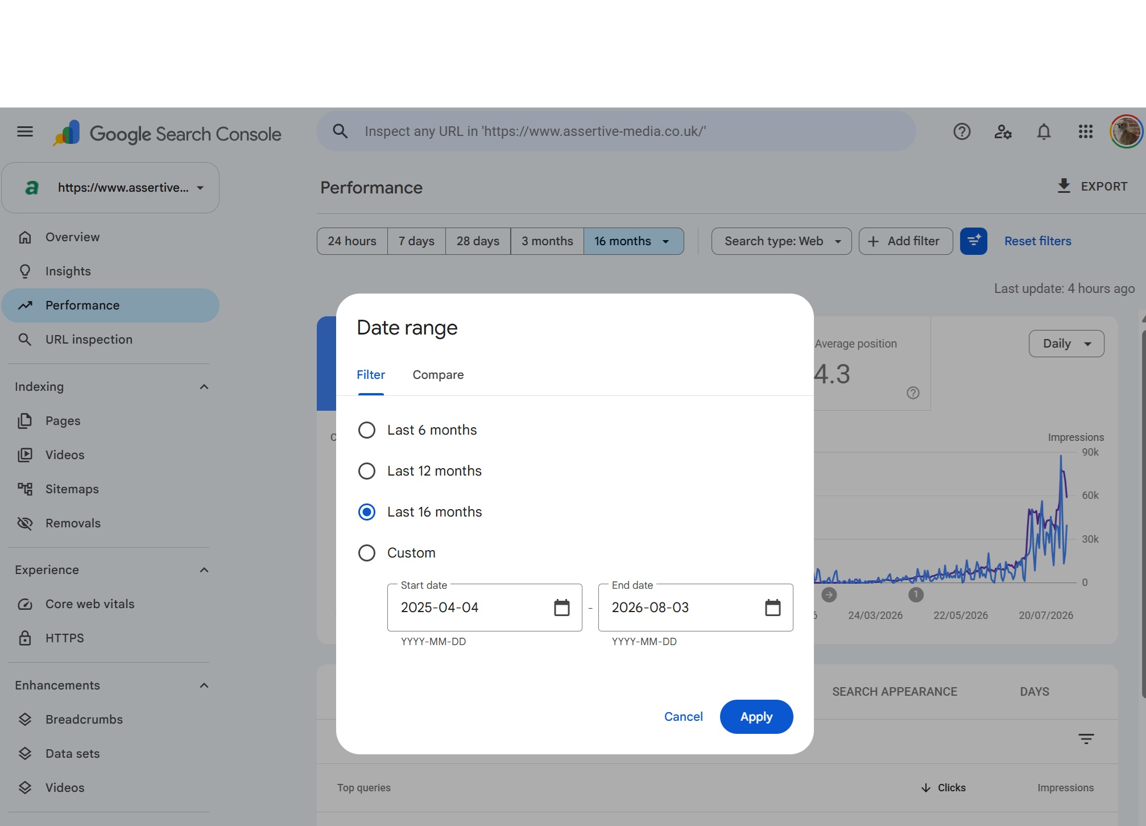
Task: Click the Reset filters link
Action: tap(1037, 241)
